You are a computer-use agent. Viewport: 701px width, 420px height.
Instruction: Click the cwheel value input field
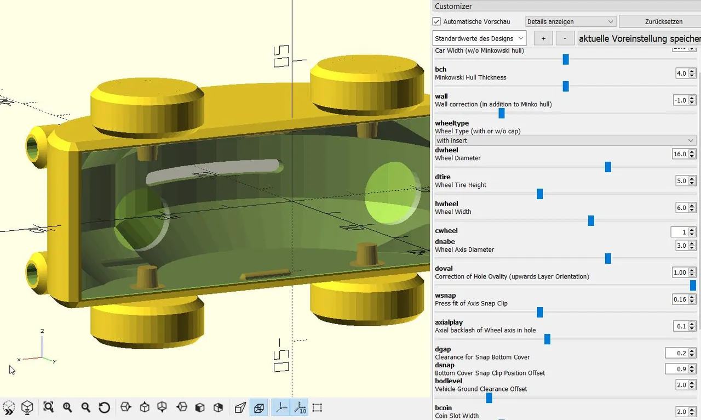coord(679,232)
